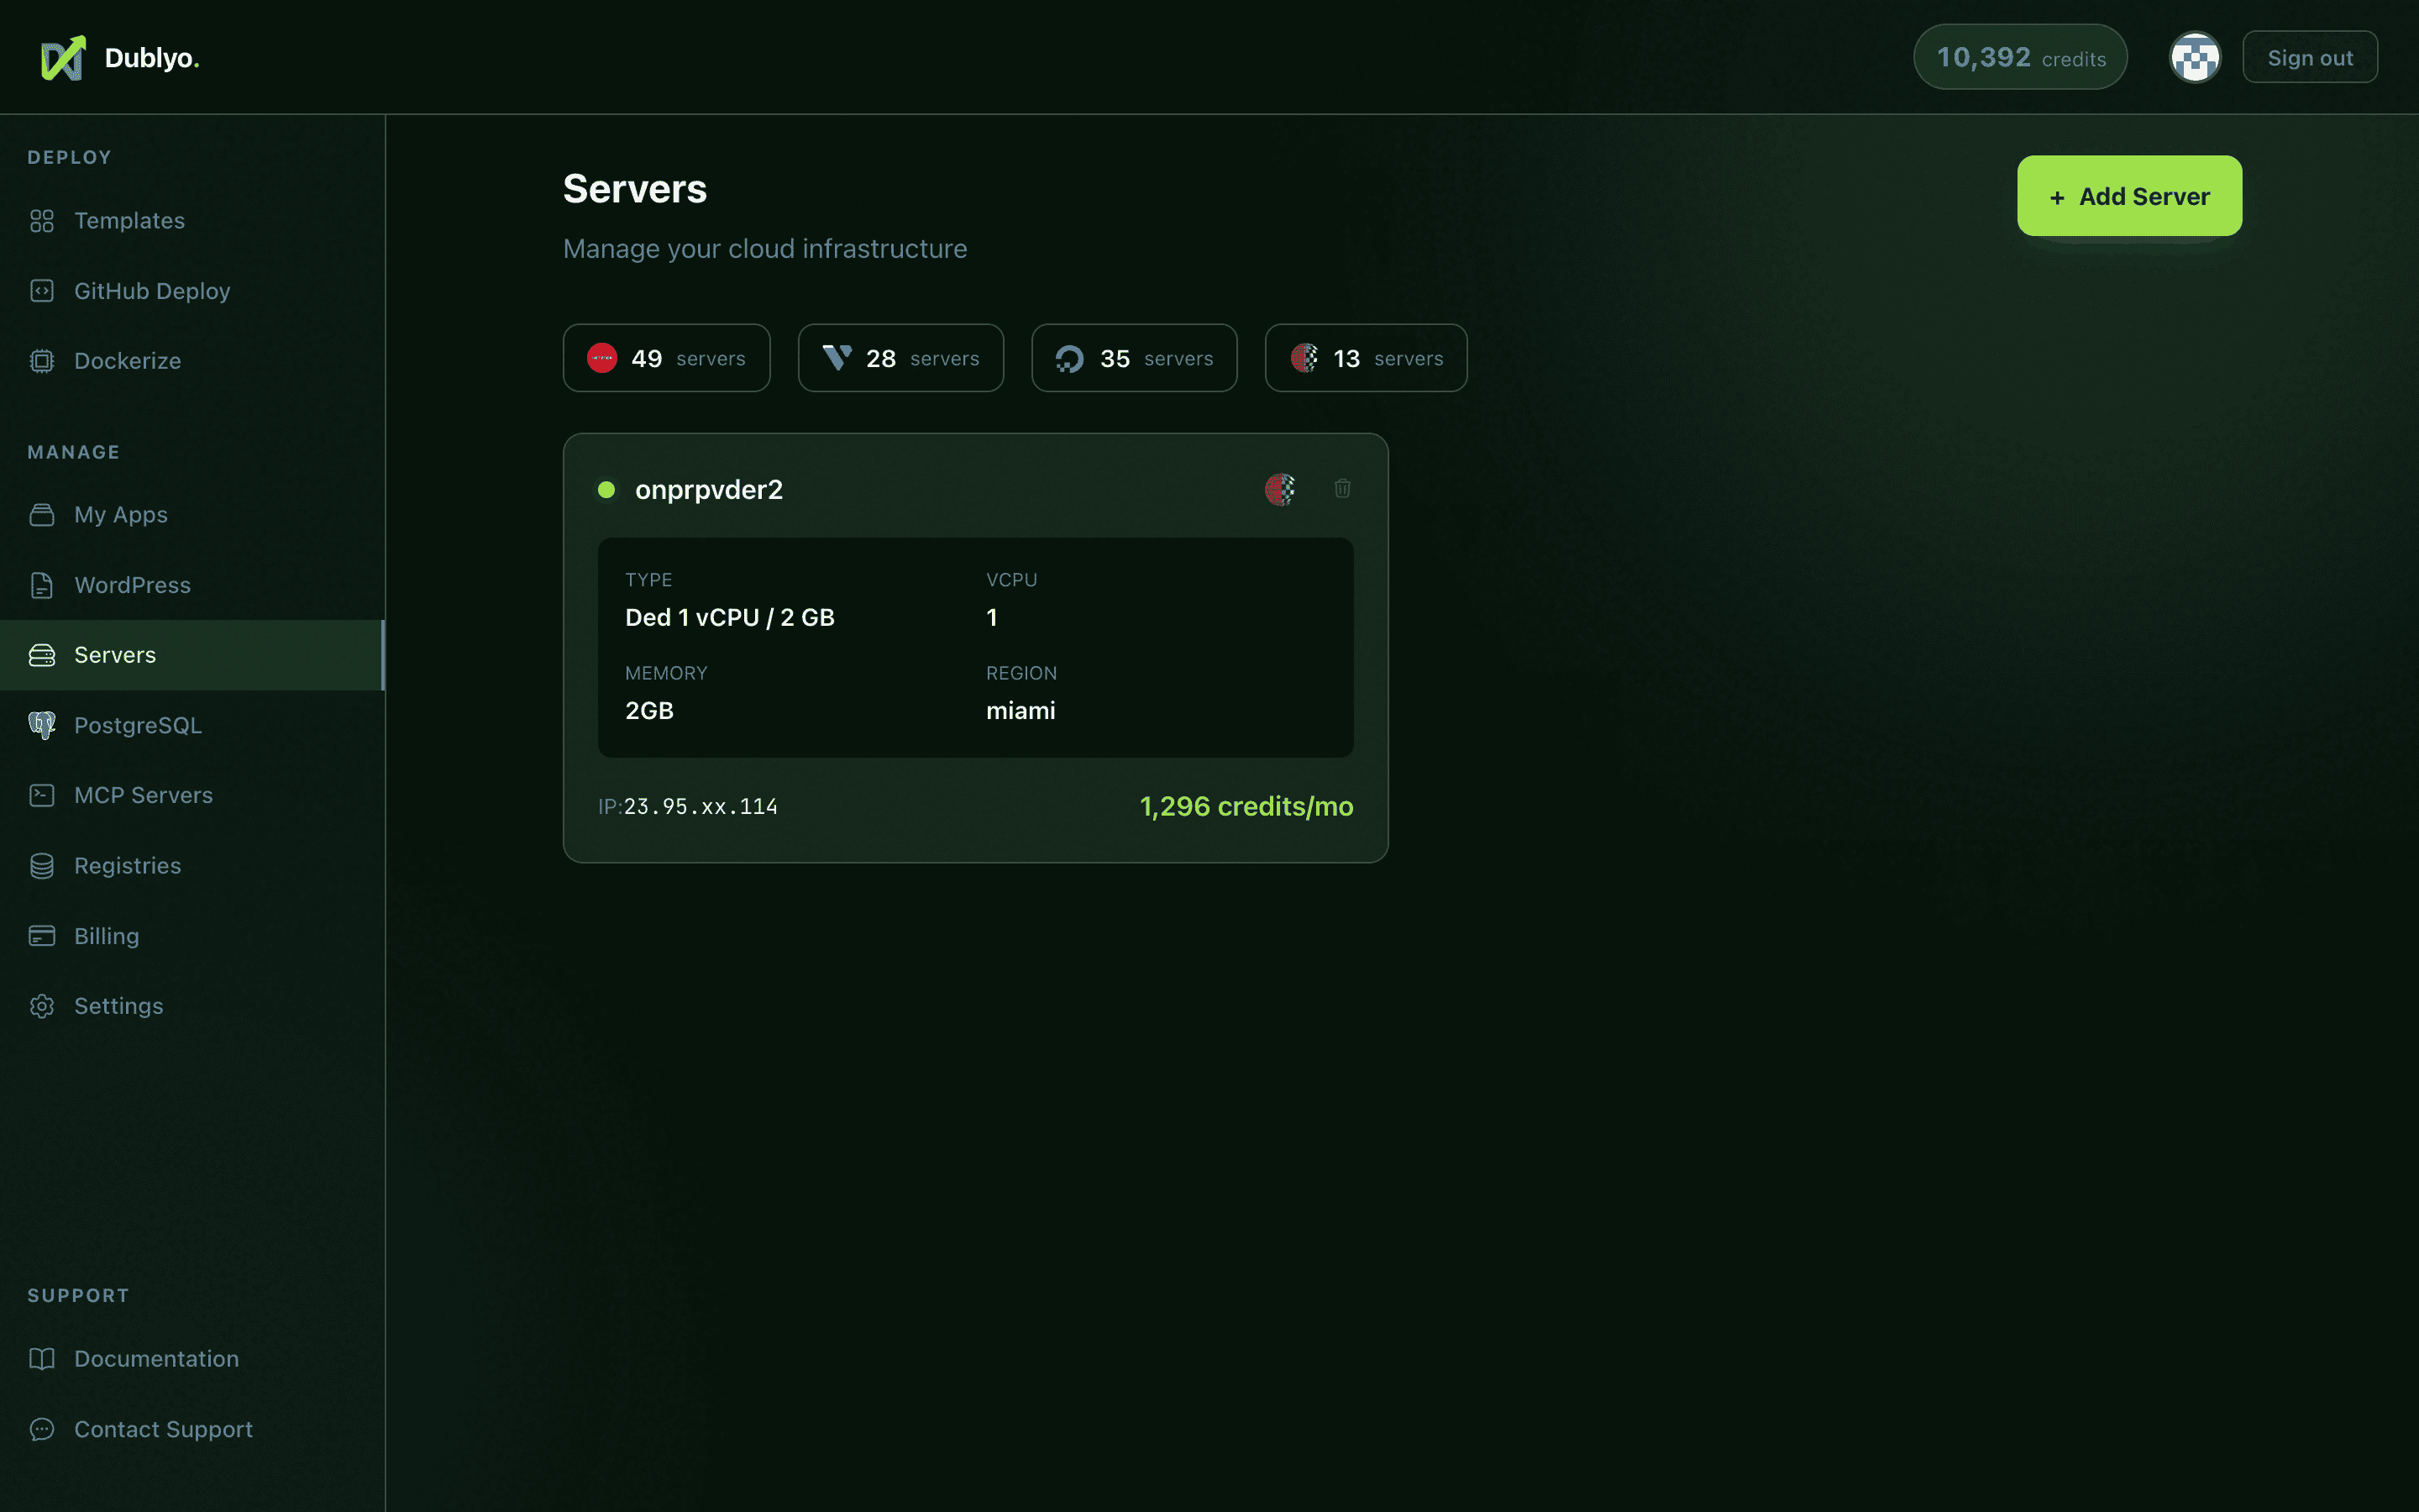The image size is (2419, 1512).
Task: Click the user avatar in top bar
Action: pos(2193,57)
